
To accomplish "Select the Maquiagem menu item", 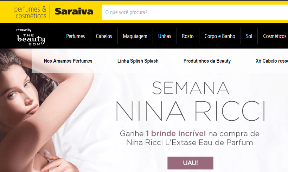I will coord(135,36).
